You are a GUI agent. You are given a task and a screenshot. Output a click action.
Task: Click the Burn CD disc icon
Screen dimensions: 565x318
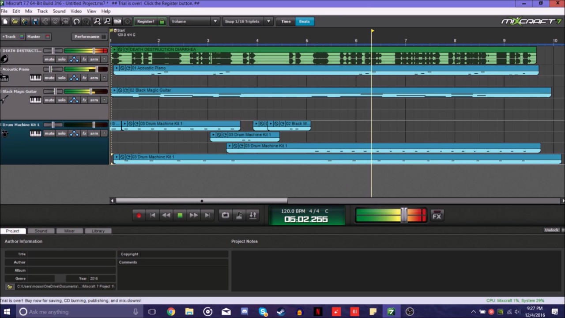(x=55, y=21)
